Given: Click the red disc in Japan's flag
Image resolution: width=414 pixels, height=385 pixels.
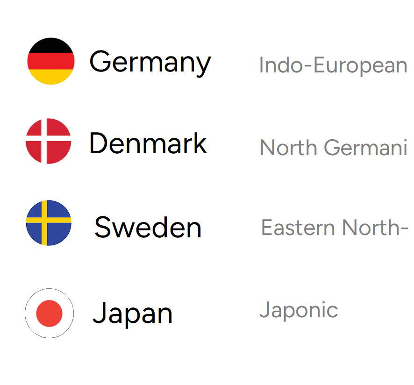Looking at the screenshot, I should 50,314.
